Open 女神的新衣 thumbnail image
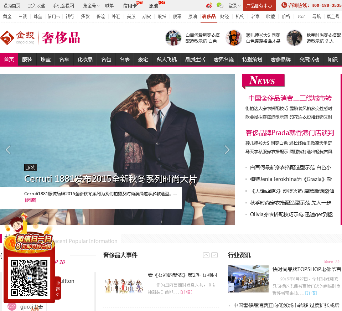 coord(124,286)
